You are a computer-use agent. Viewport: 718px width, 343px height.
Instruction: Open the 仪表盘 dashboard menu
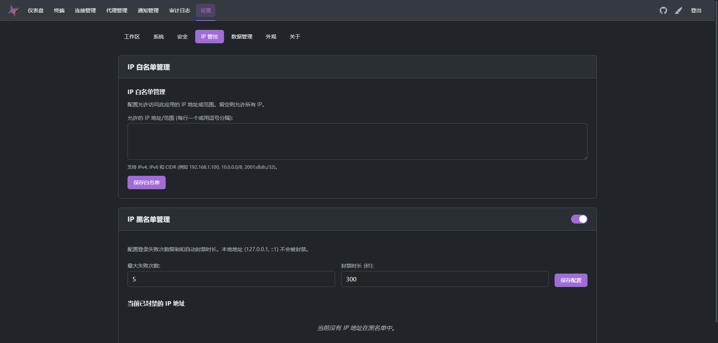36,10
